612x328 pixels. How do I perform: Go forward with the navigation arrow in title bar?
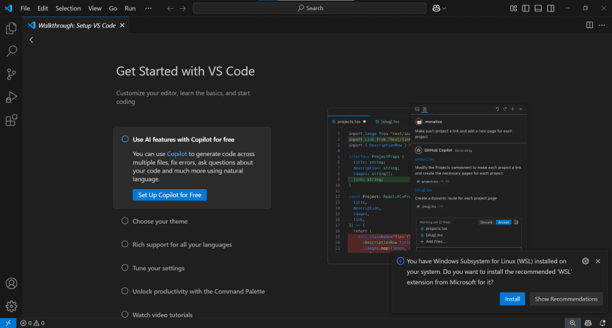[x=183, y=8]
